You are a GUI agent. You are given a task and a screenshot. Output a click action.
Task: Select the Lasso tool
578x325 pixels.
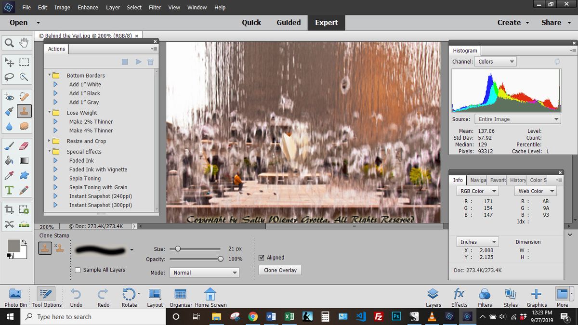click(x=10, y=76)
